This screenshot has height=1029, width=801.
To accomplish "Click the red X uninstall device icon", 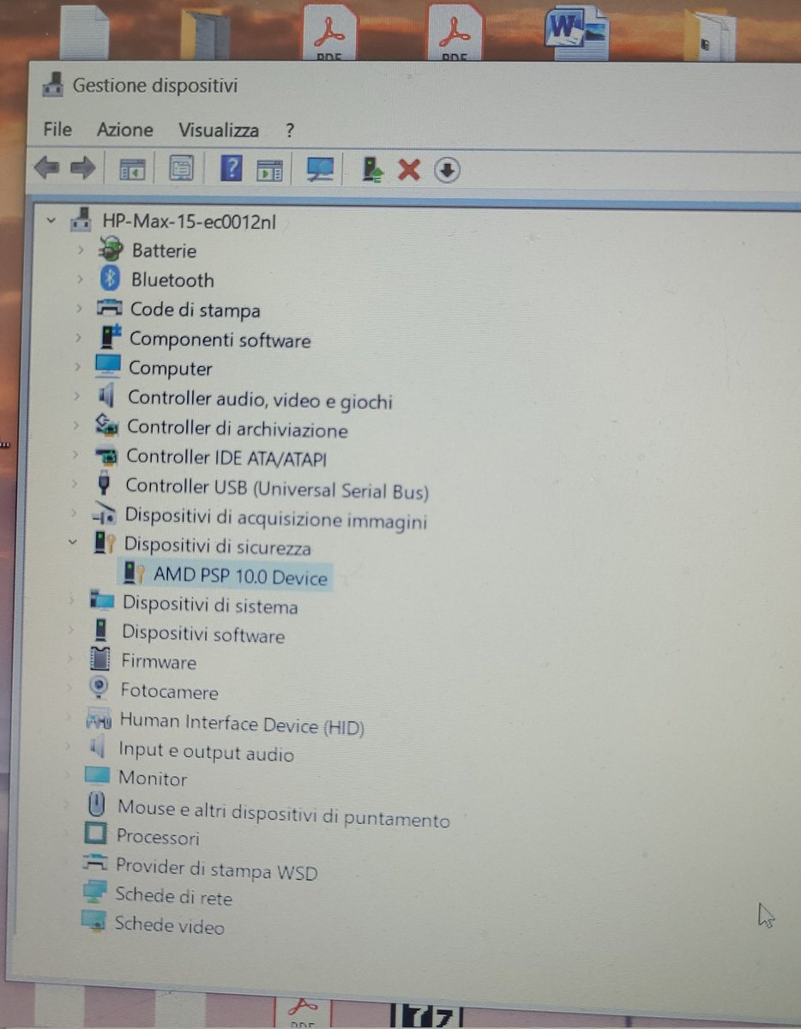I will pyautogui.click(x=409, y=170).
